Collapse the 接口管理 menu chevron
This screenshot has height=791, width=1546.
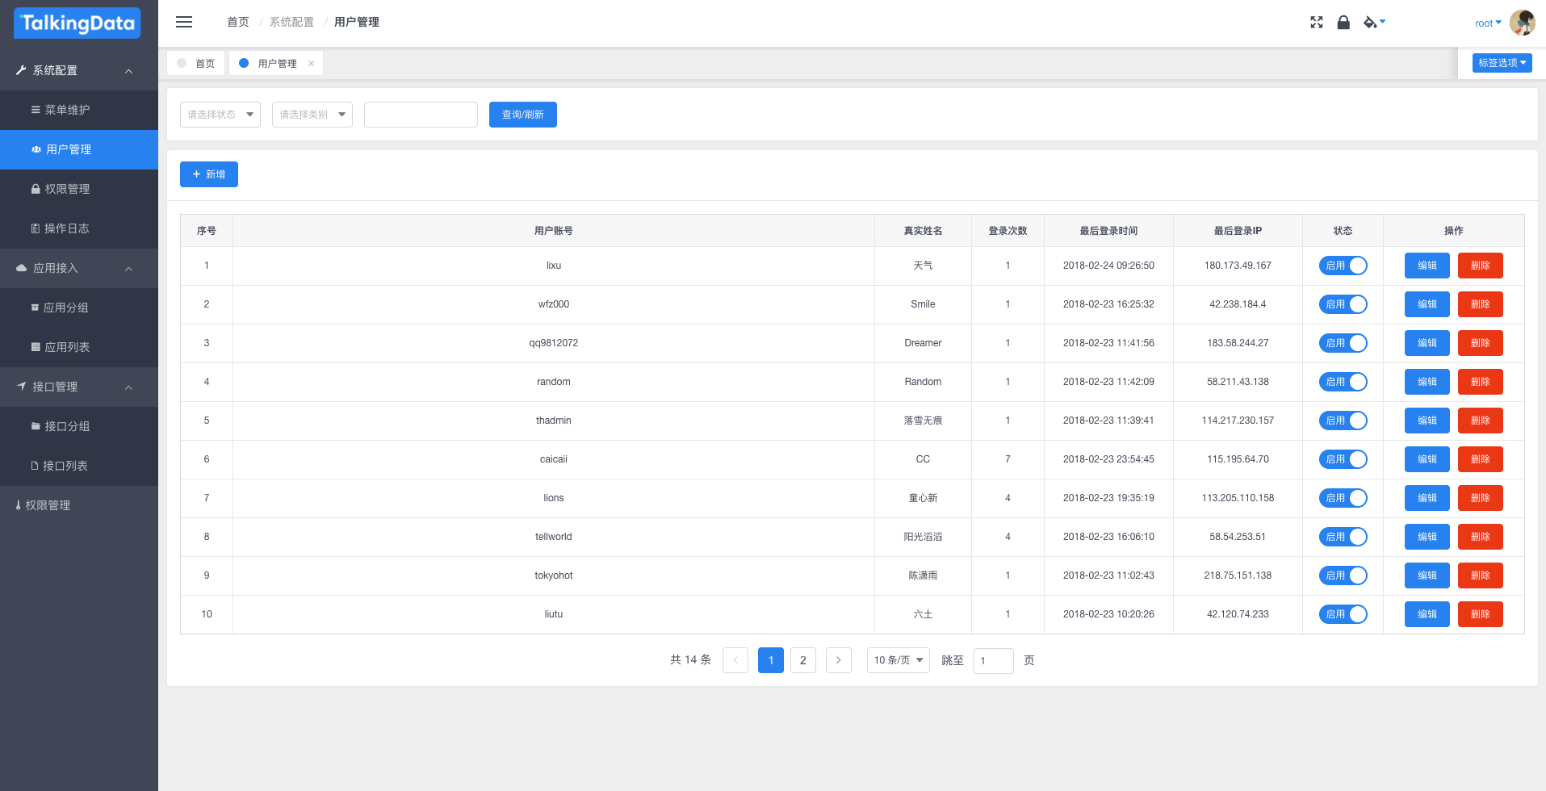pos(128,387)
